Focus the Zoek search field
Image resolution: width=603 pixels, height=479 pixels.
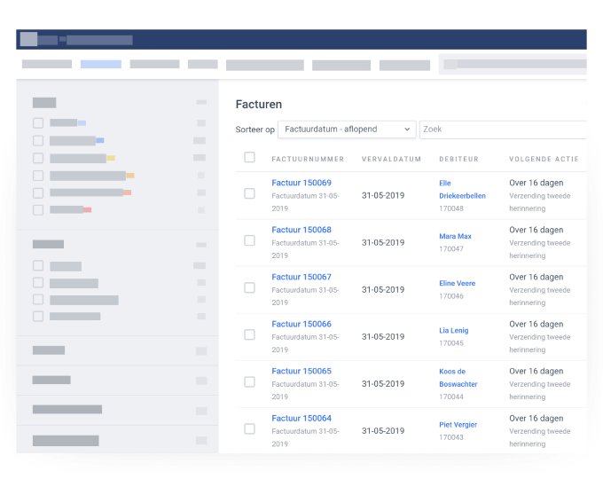[503, 130]
